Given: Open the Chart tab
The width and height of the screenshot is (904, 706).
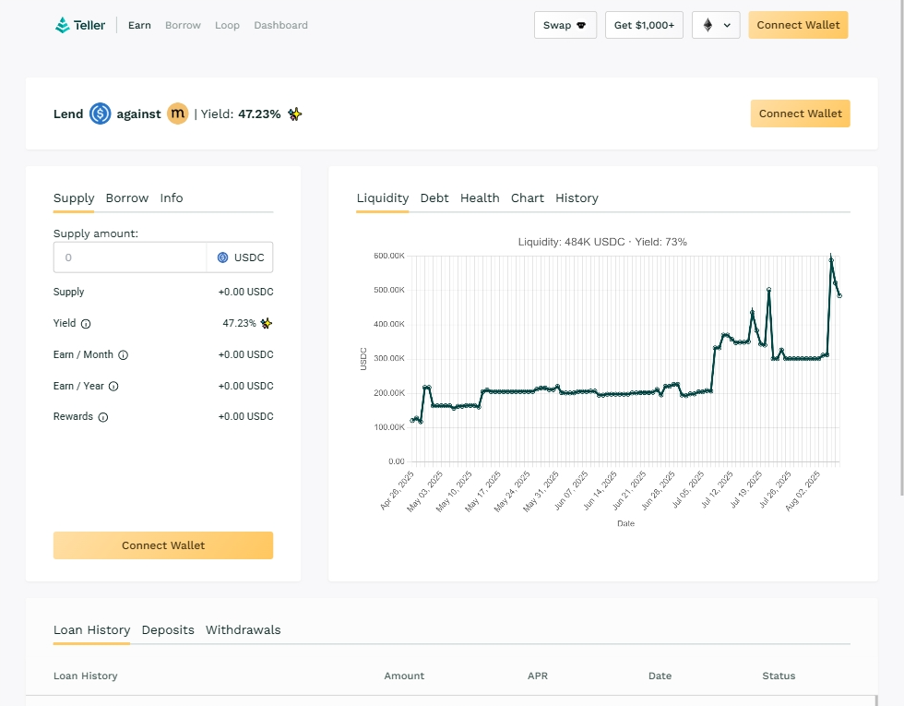Looking at the screenshot, I should [x=528, y=197].
